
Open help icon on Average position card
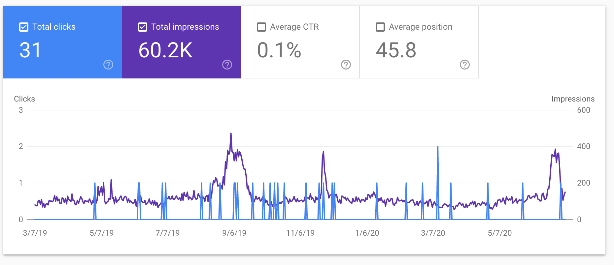coord(465,65)
